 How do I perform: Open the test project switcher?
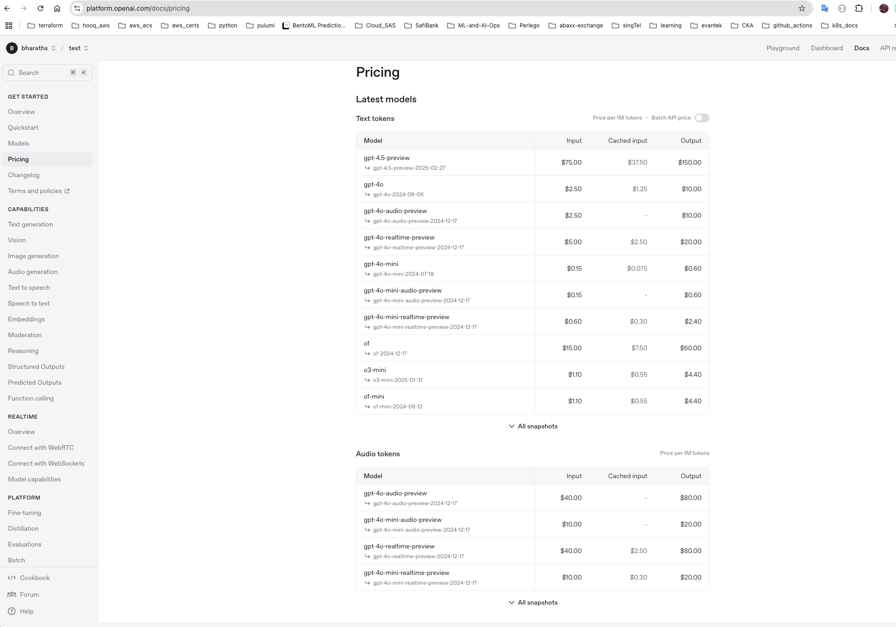tap(79, 48)
